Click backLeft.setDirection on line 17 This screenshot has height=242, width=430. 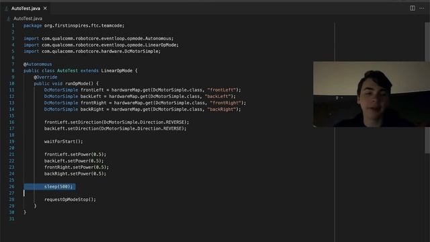pyautogui.click(x=72, y=128)
